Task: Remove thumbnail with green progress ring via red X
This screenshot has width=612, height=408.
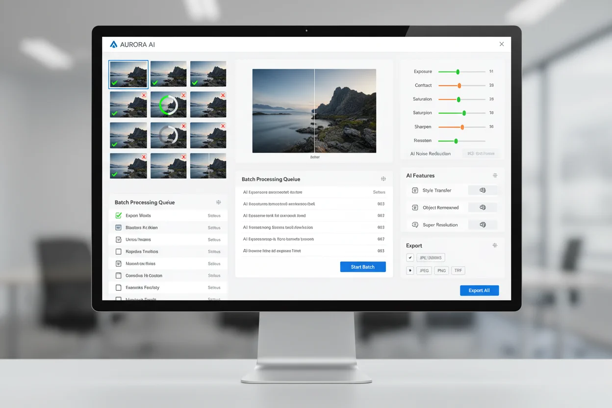Action: coord(183,95)
